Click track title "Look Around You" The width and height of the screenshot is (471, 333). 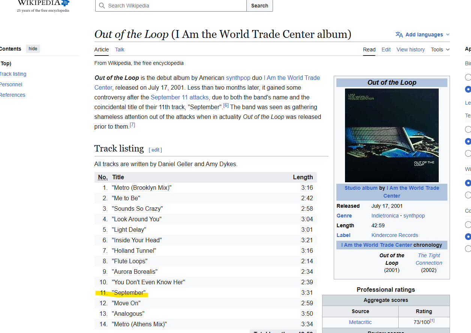137,219
